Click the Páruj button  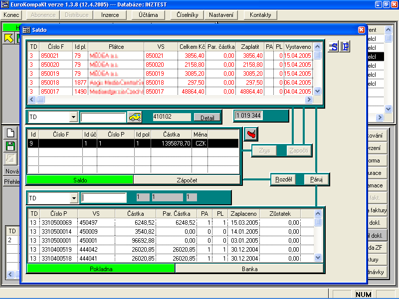tap(316, 179)
